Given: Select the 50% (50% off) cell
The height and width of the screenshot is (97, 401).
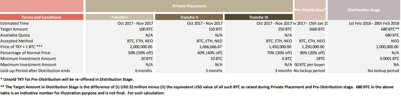Looking at the screenshot, I should coord(140,53).
